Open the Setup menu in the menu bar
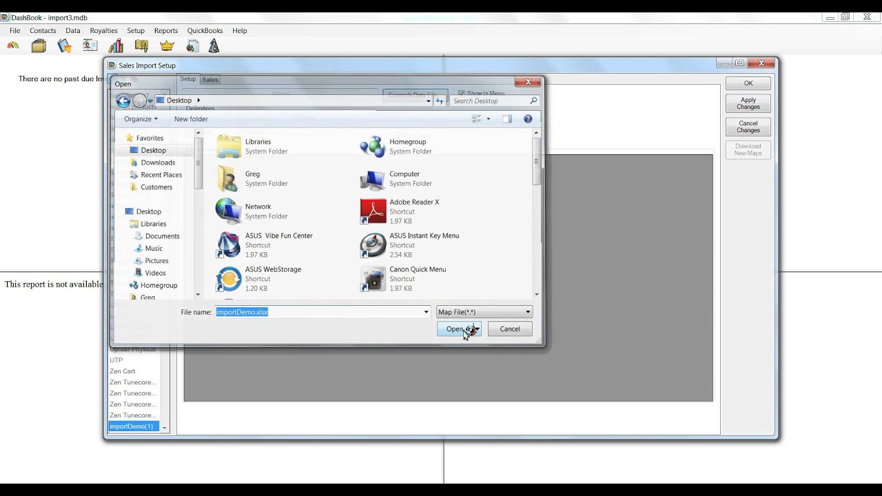 coord(136,31)
